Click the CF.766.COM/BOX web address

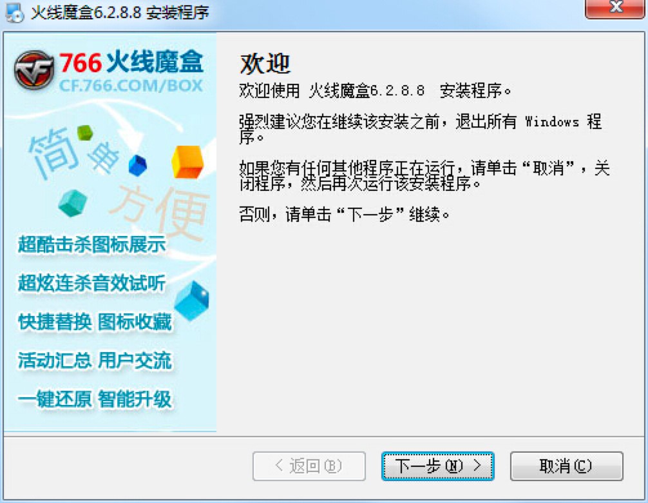pos(131,86)
